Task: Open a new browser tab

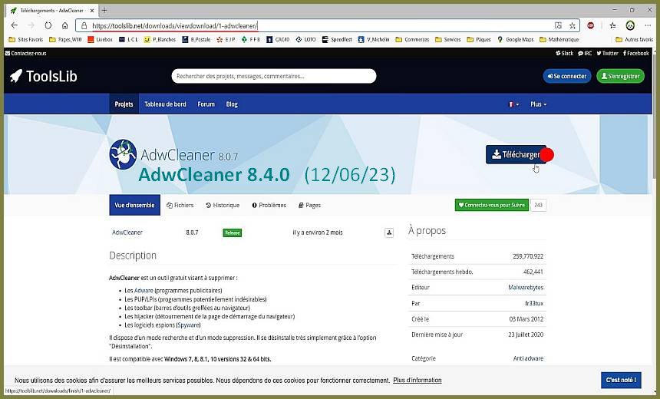Action: pos(104,10)
